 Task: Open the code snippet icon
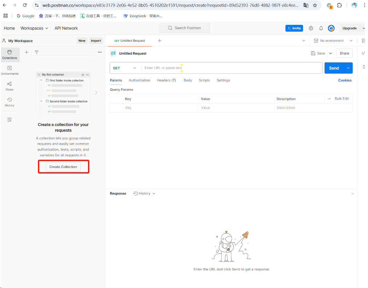[x=363, y=53]
